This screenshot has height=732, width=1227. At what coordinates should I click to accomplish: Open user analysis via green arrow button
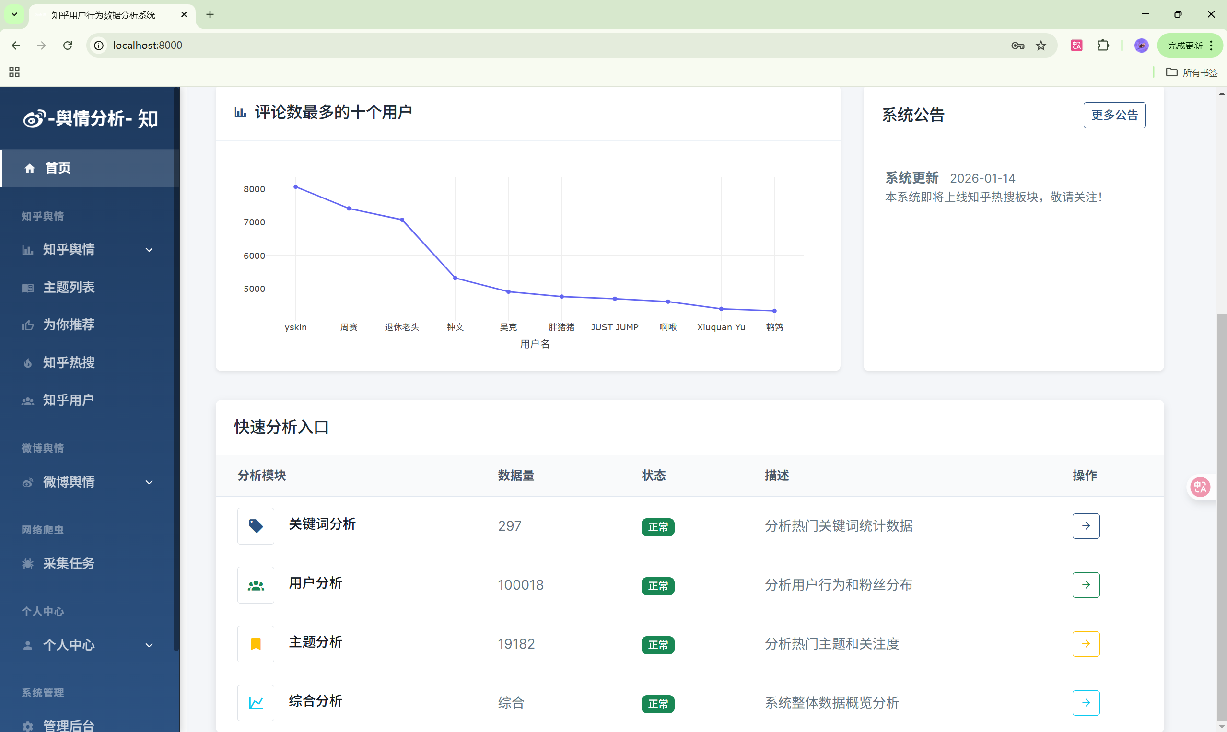[x=1086, y=585]
